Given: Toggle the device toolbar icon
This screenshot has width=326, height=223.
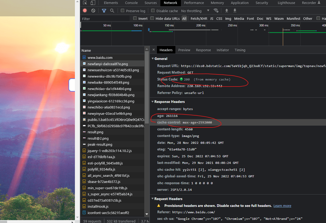Looking at the screenshot, I should (93, 3).
